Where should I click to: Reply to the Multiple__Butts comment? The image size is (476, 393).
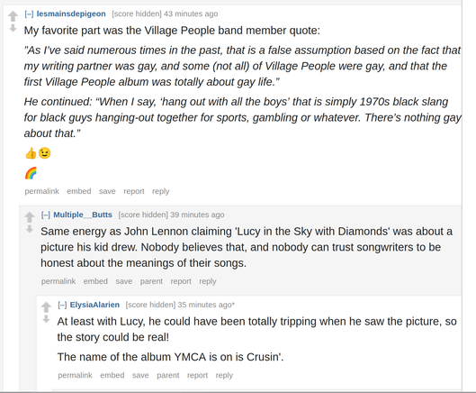[208, 281]
